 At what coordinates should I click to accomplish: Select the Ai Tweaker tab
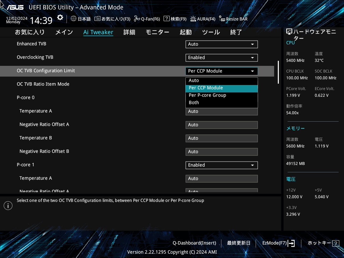[x=98, y=32]
